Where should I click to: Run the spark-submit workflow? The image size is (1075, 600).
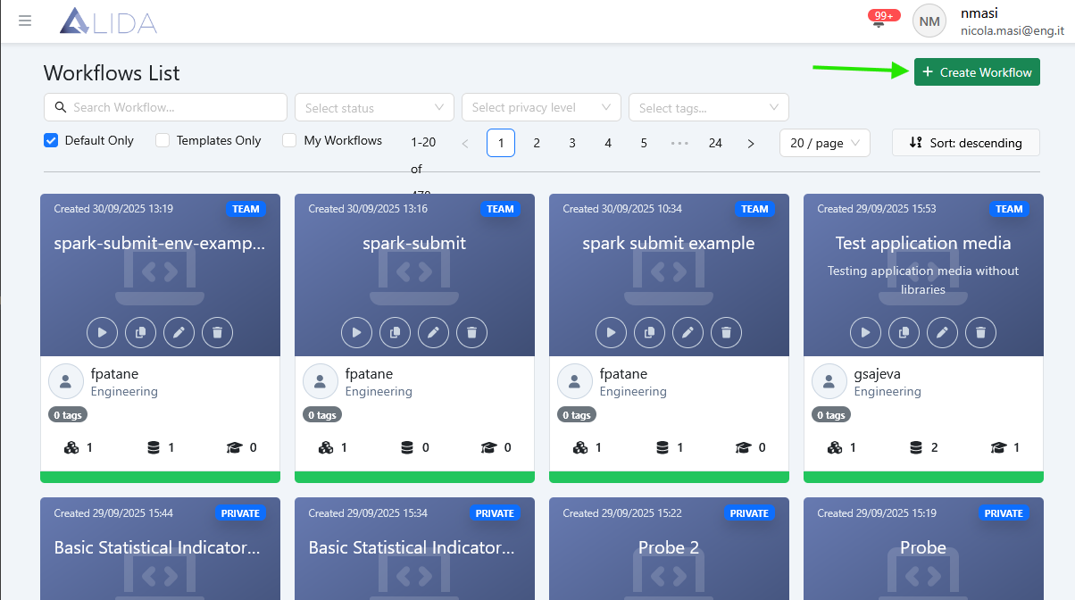coord(356,332)
